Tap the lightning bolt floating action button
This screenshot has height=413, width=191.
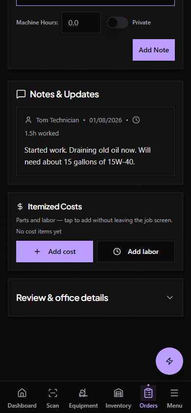[169, 361]
